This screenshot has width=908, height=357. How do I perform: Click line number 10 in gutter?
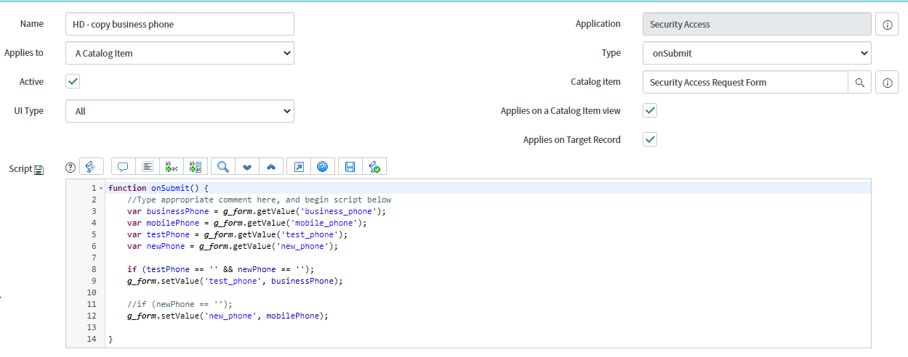click(91, 292)
